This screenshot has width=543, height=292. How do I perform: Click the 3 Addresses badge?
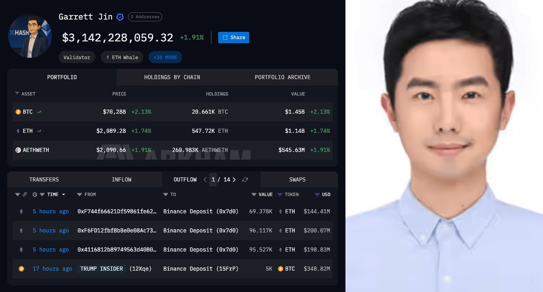tap(145, 16)
